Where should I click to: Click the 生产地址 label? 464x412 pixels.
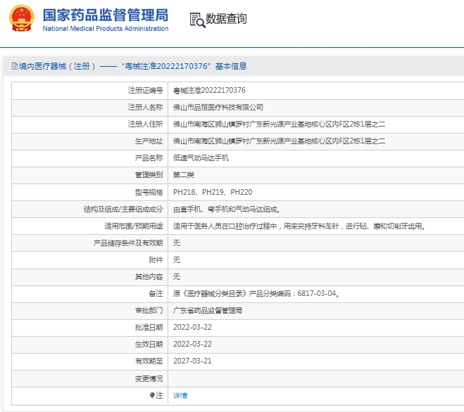click(x=149, y=141)
